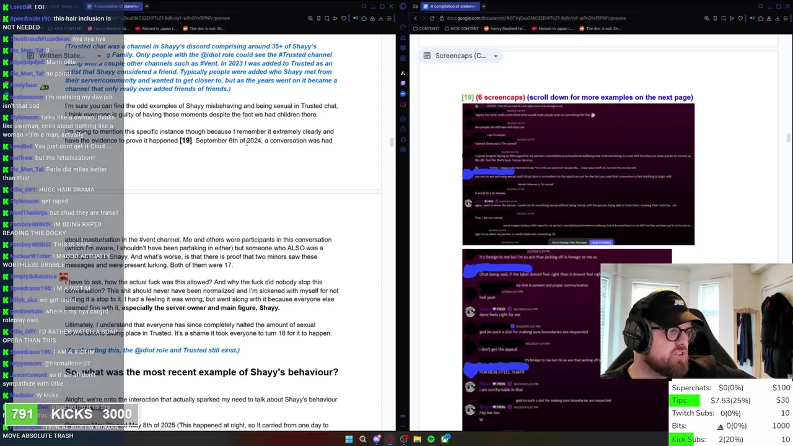The width and height of the screenshot is (793, 446).
Task: Open the KICK CONTENT bookmark folder right window
Action: click(x=462, y=28)
